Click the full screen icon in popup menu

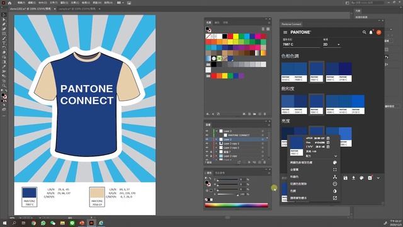point(335,170)
